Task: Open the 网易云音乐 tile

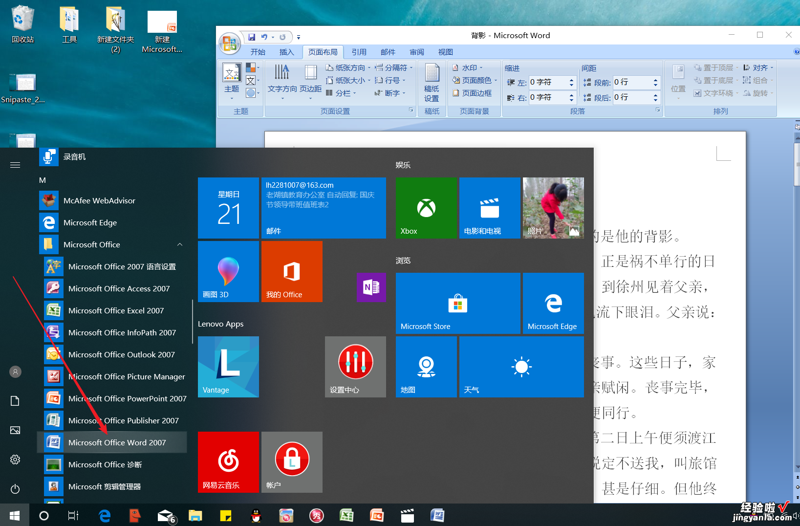Action: [228, 462]
